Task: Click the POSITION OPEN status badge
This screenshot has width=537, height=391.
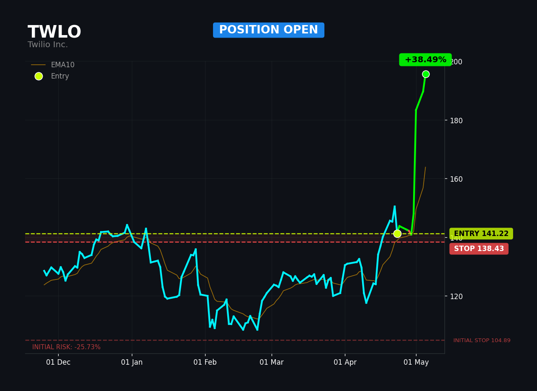Action: (269, 30)
